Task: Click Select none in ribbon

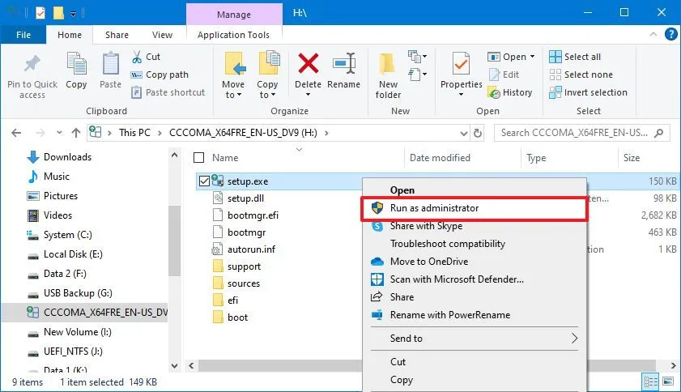Action: (x=581, y=75)
